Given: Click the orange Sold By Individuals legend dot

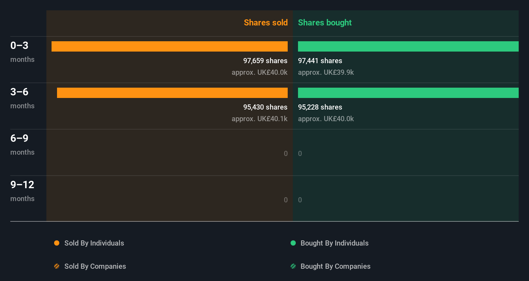Looking at the screenshot, I should (x=57, y=243).
